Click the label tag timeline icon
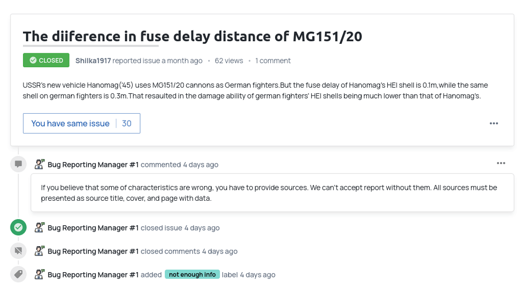This screenshot has width=522, height=291. [x=18, y=274]
